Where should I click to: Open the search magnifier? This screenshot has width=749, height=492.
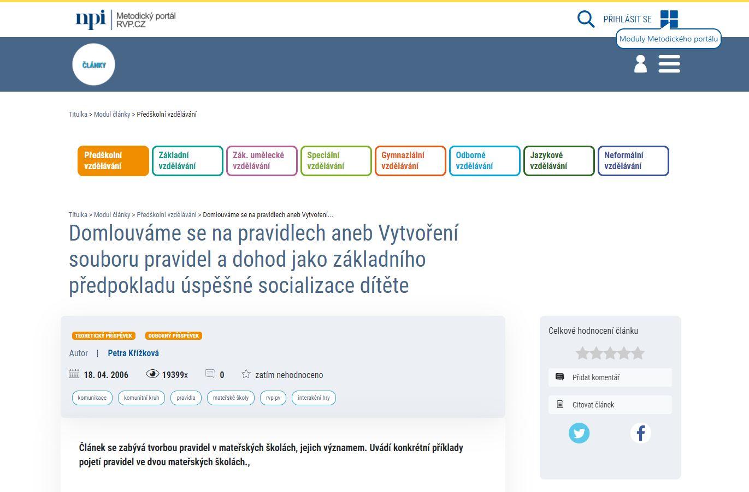click(x=585, y=19)
